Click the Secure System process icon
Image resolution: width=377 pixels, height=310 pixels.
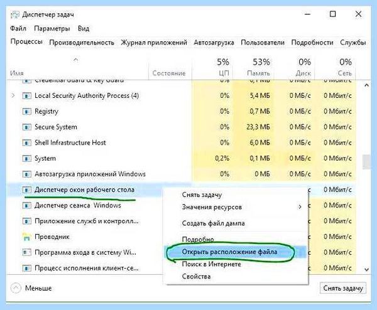pos(26,127)
